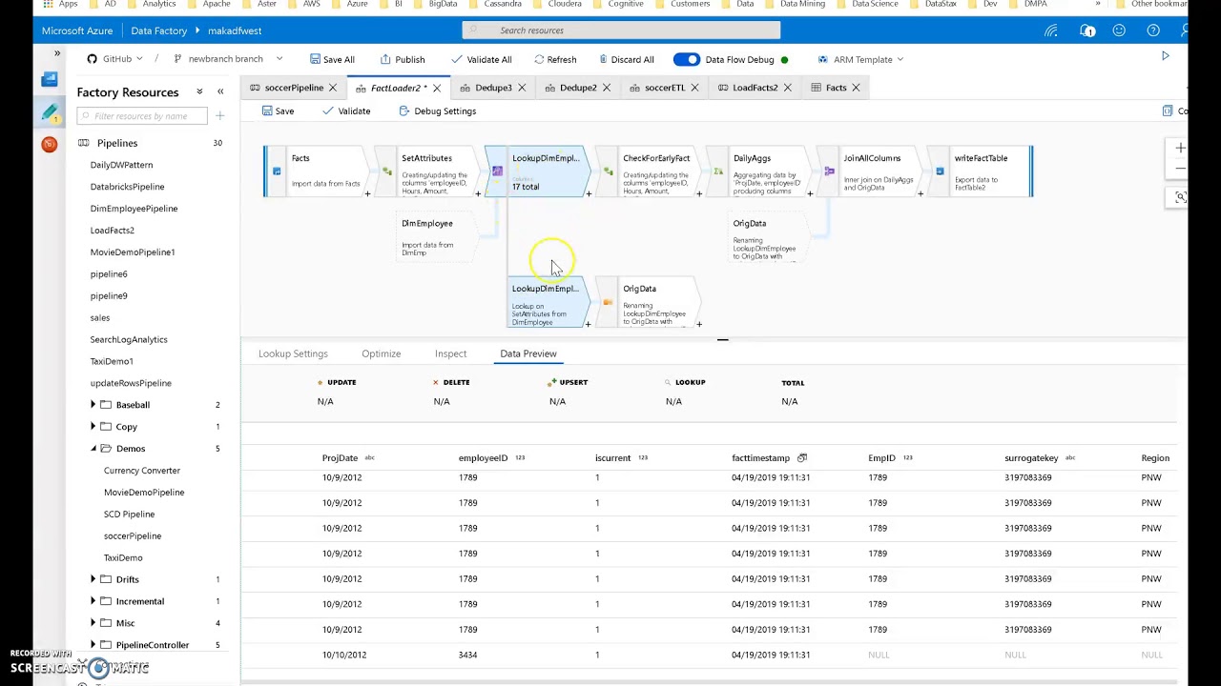Expand the Baseball folder

pyautogui.click(x=93, y=405)
